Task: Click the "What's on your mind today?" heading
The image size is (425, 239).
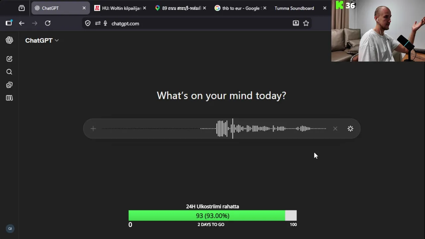Action: point(221,96)
